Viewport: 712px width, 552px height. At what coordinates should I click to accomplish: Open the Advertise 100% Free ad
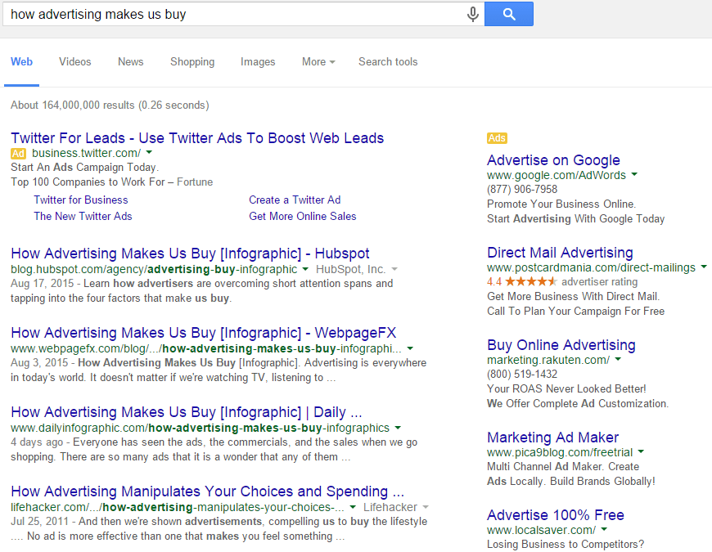coord(556,515)
